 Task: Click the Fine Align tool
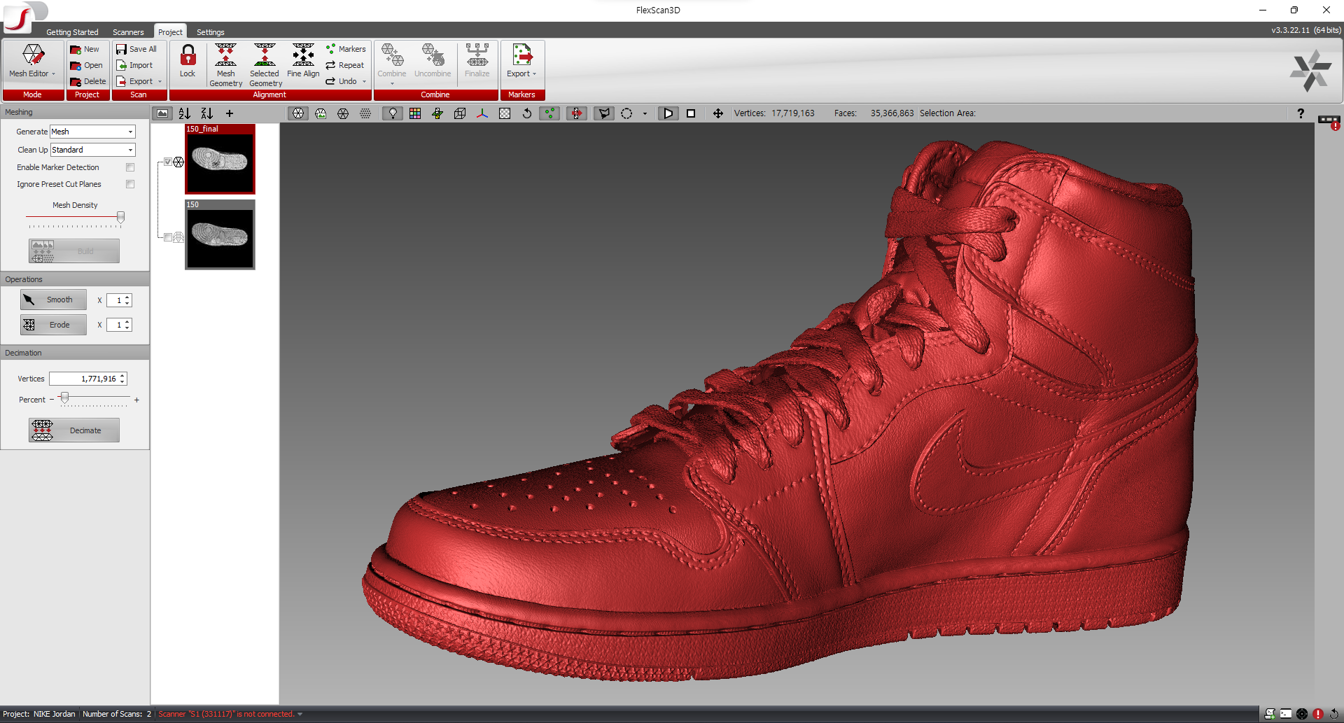pyautogui.click(x=303, y=61)
